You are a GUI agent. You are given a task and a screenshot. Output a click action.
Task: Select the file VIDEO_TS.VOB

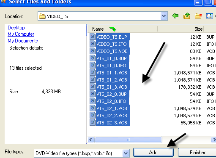[113, 51]
